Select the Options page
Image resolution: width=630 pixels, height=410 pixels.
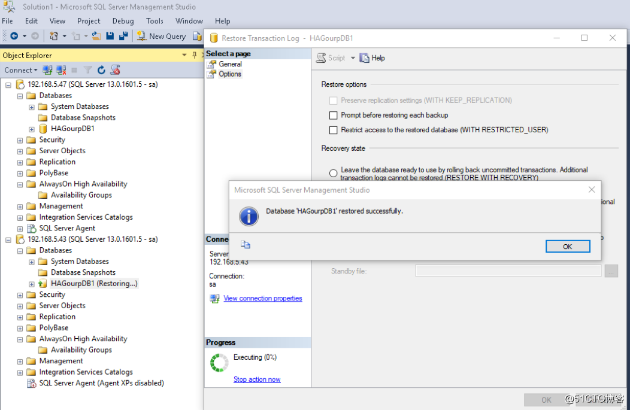coord(230,74)
